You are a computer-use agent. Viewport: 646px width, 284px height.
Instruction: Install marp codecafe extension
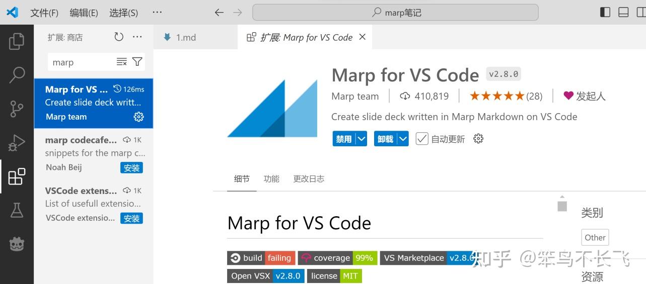tap(132, 168)
